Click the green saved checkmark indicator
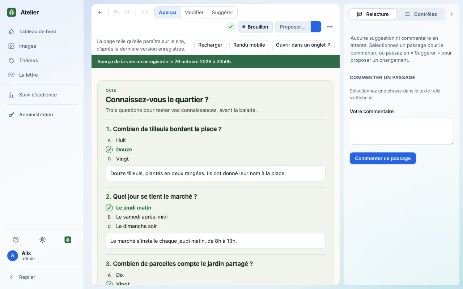 [x=230, y=27]
